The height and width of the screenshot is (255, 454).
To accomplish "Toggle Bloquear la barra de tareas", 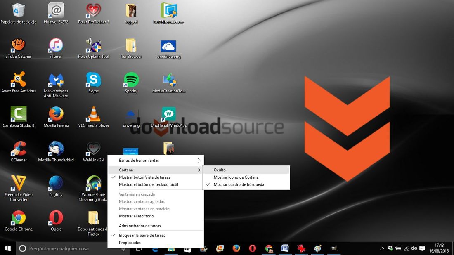I will click(156, 235).
